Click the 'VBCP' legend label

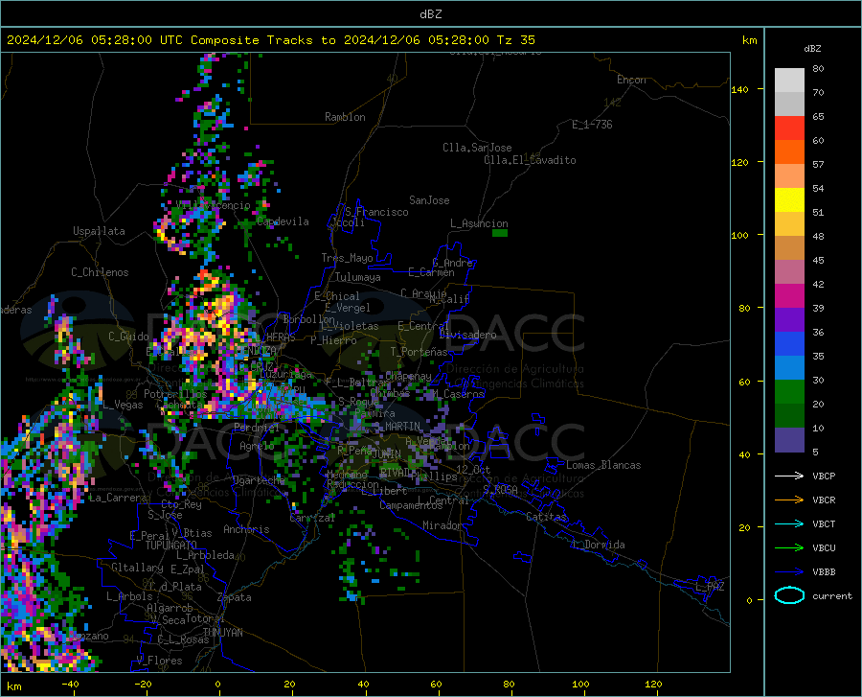pos(824,476)
